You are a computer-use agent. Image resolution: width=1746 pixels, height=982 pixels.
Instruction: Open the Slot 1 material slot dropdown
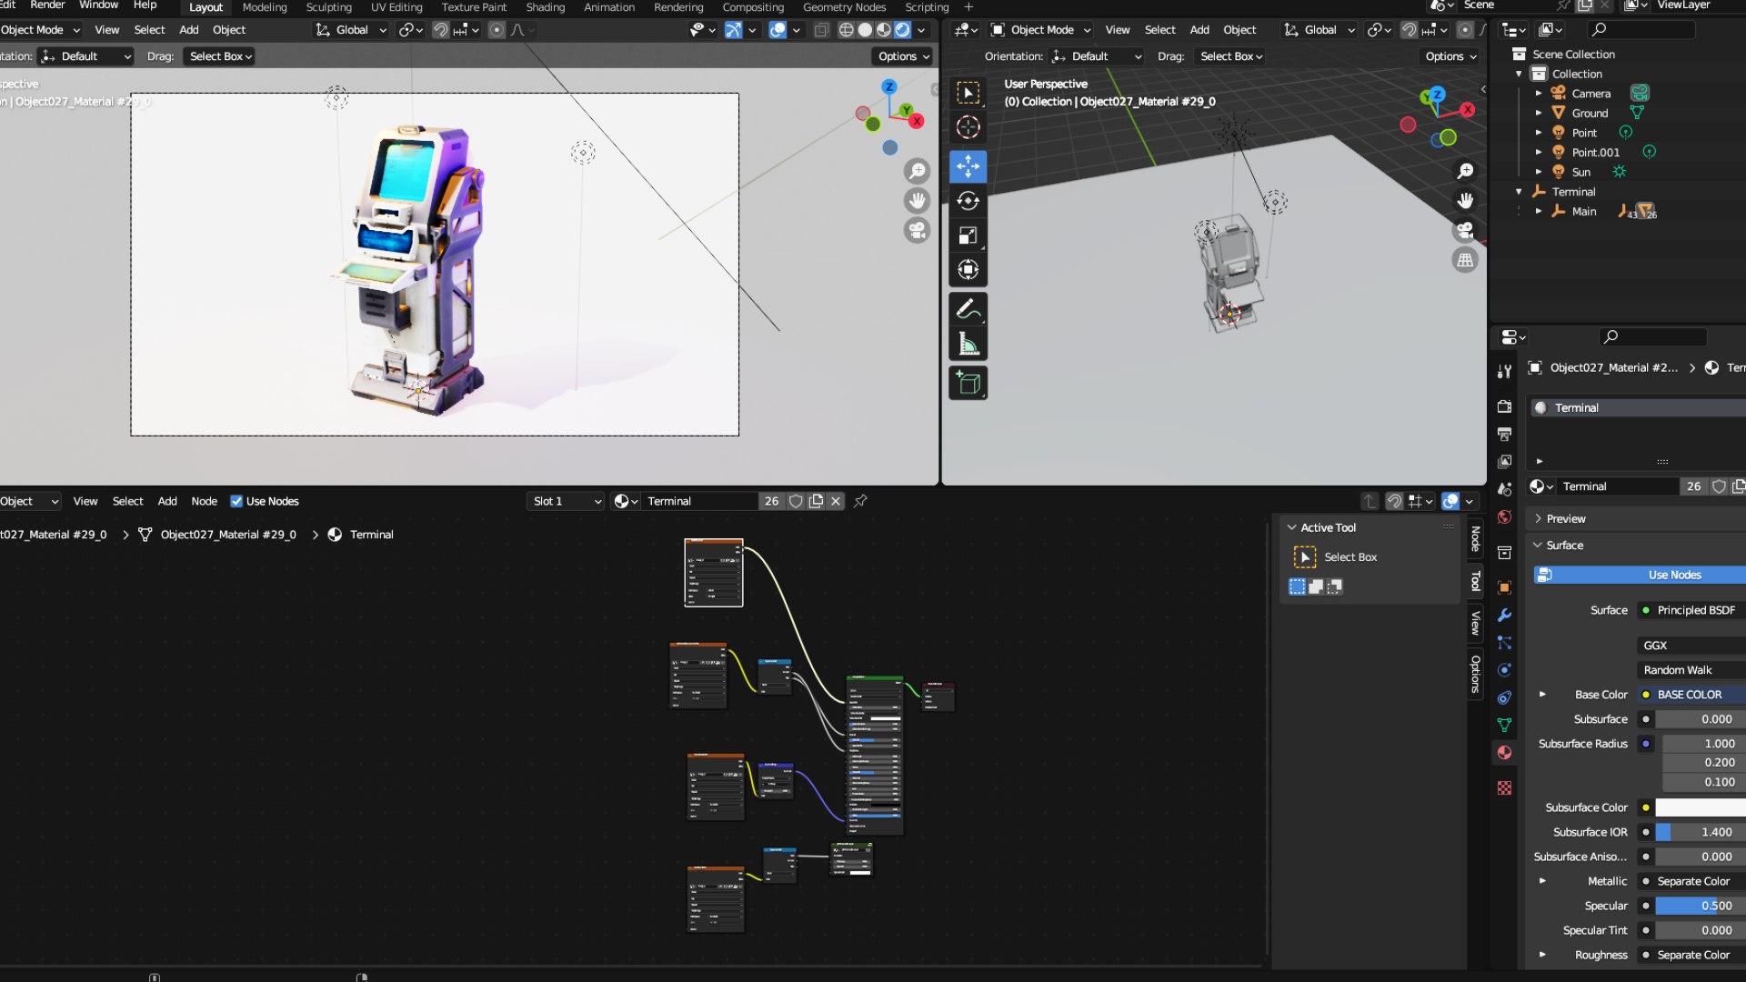566,501
